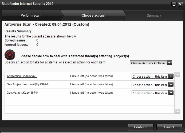Select the Choose actions step tab
185x133 pixels.
click(x=93, y=16)
